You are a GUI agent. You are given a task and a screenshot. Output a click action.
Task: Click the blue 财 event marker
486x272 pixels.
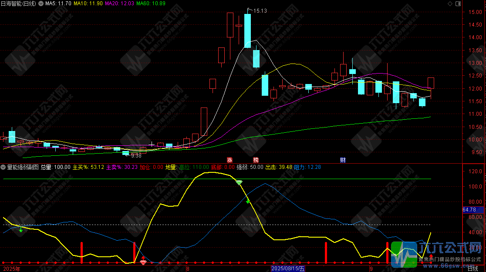tap(343, 160)
